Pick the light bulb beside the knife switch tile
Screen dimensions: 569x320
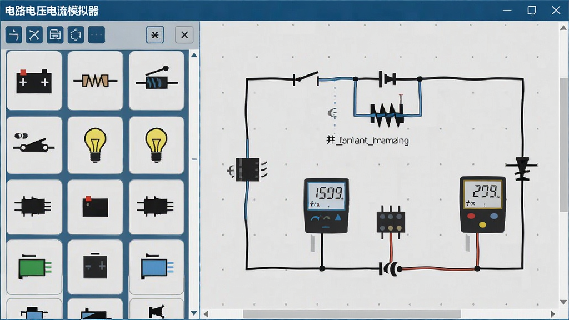point(96,145)
